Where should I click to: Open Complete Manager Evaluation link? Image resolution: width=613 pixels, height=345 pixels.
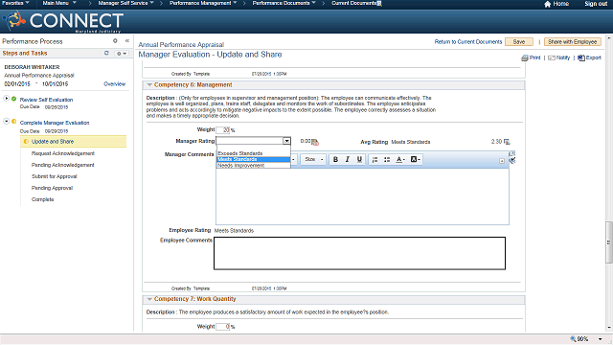pyautogui.click(x=55, y=123)
